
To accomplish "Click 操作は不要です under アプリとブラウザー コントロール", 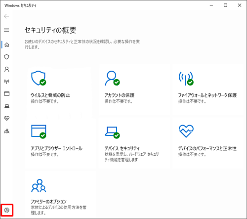I will [45, 154].
